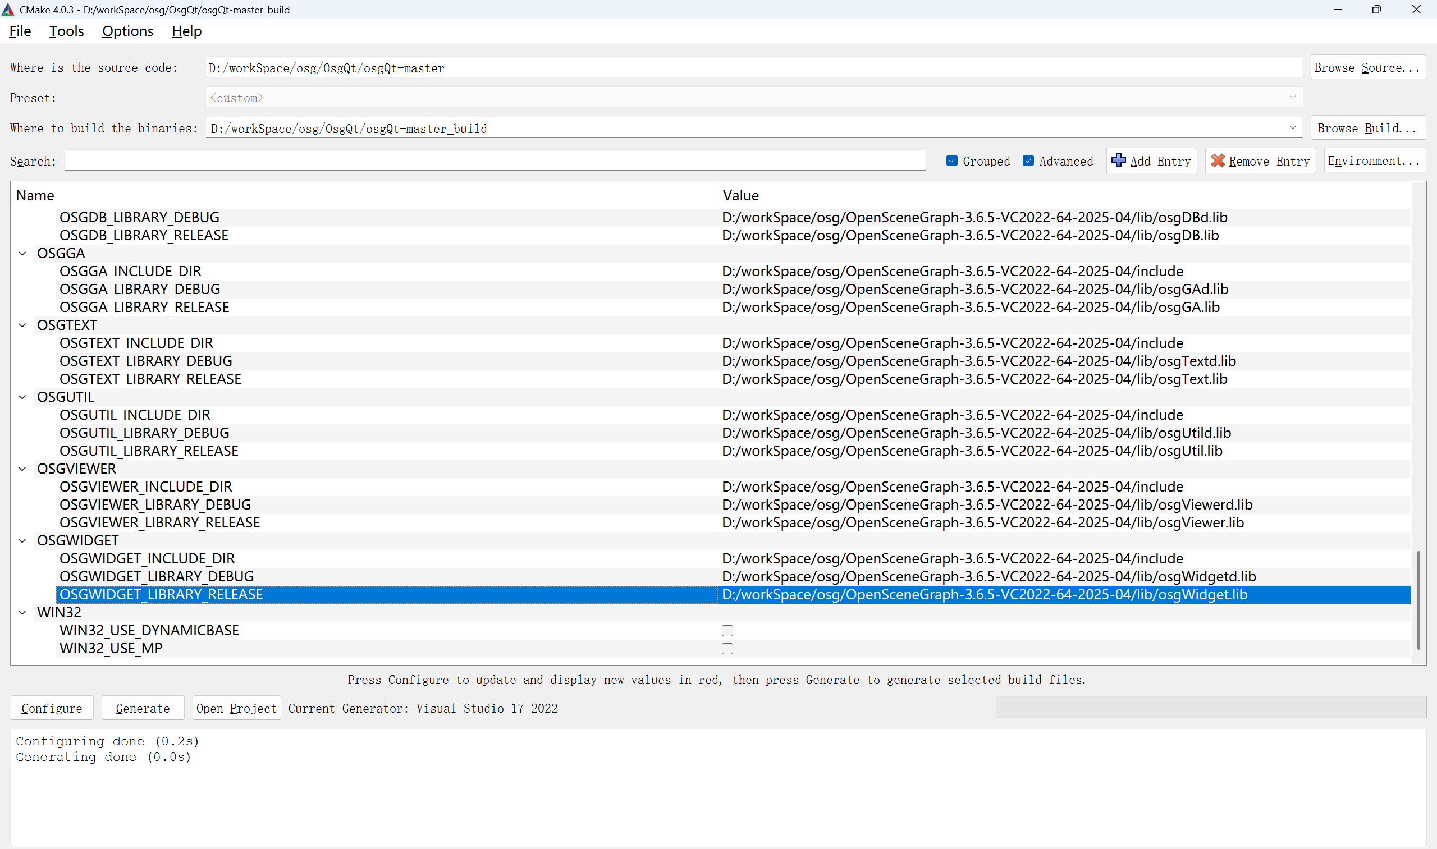The image size is (1437, 849).
Task: Minimize the CMake window
Action: click(x=1338, y=10)
